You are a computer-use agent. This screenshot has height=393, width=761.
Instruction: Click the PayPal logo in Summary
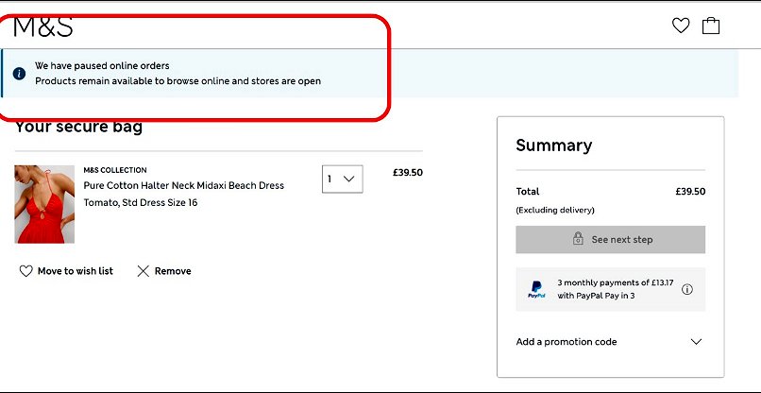tap(536, 289)
